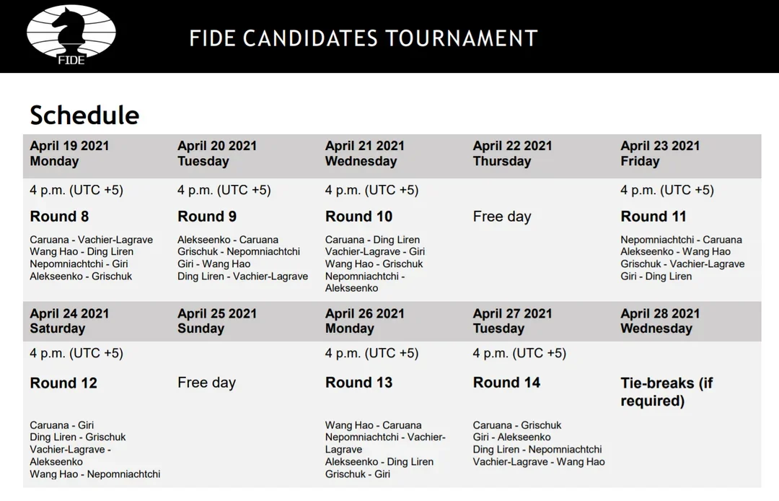Click the Wang Hao - Nepomniachtchi pairing in Round 12
Viewport: 779px width, 501px height.
coord(95,474)
